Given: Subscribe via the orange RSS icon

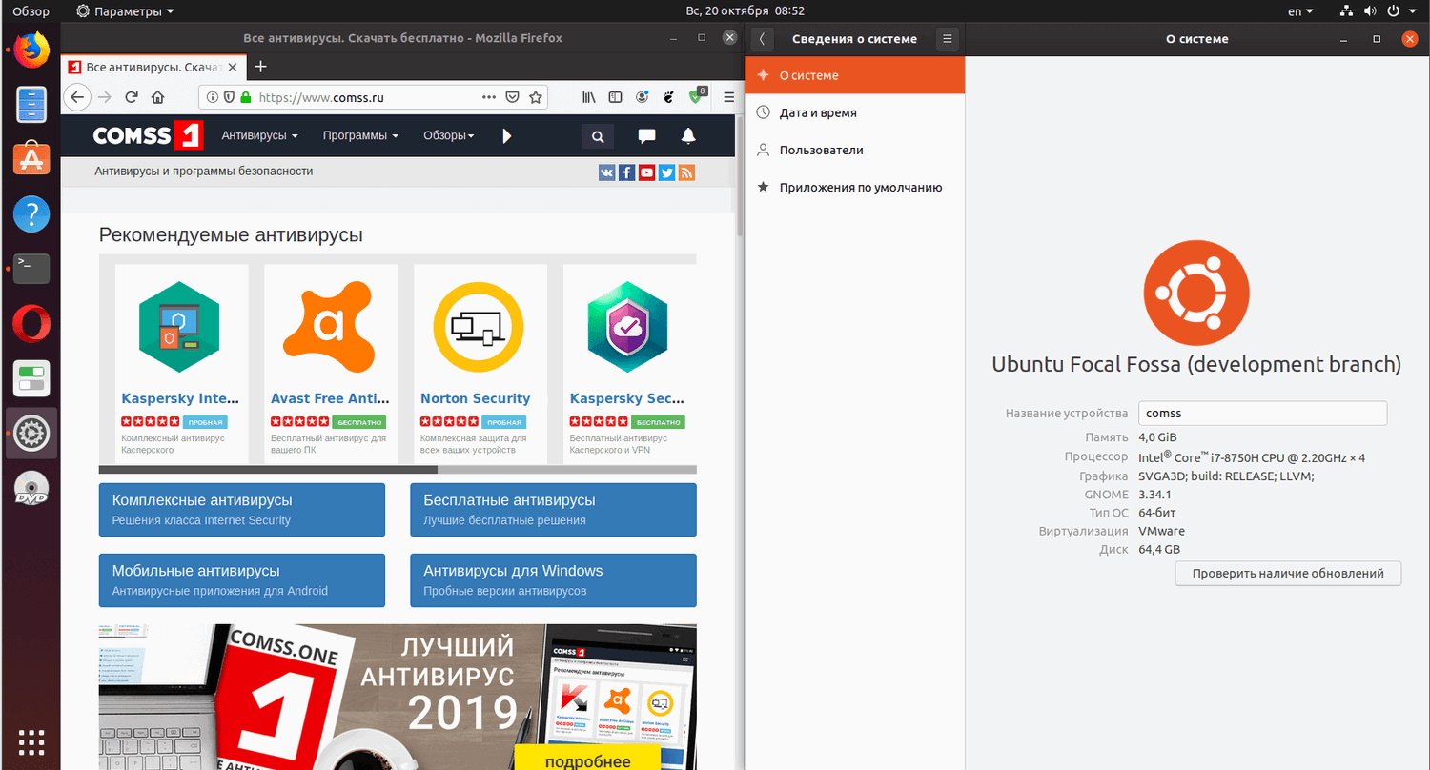Looking at the screenshot, I should tap(686, 172).
